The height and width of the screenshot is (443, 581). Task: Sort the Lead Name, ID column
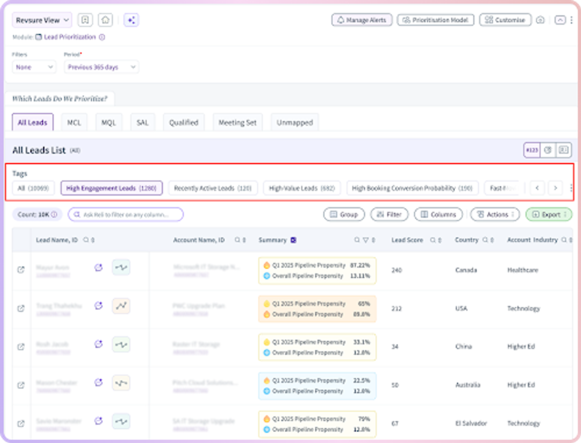(x=93, y=240)
